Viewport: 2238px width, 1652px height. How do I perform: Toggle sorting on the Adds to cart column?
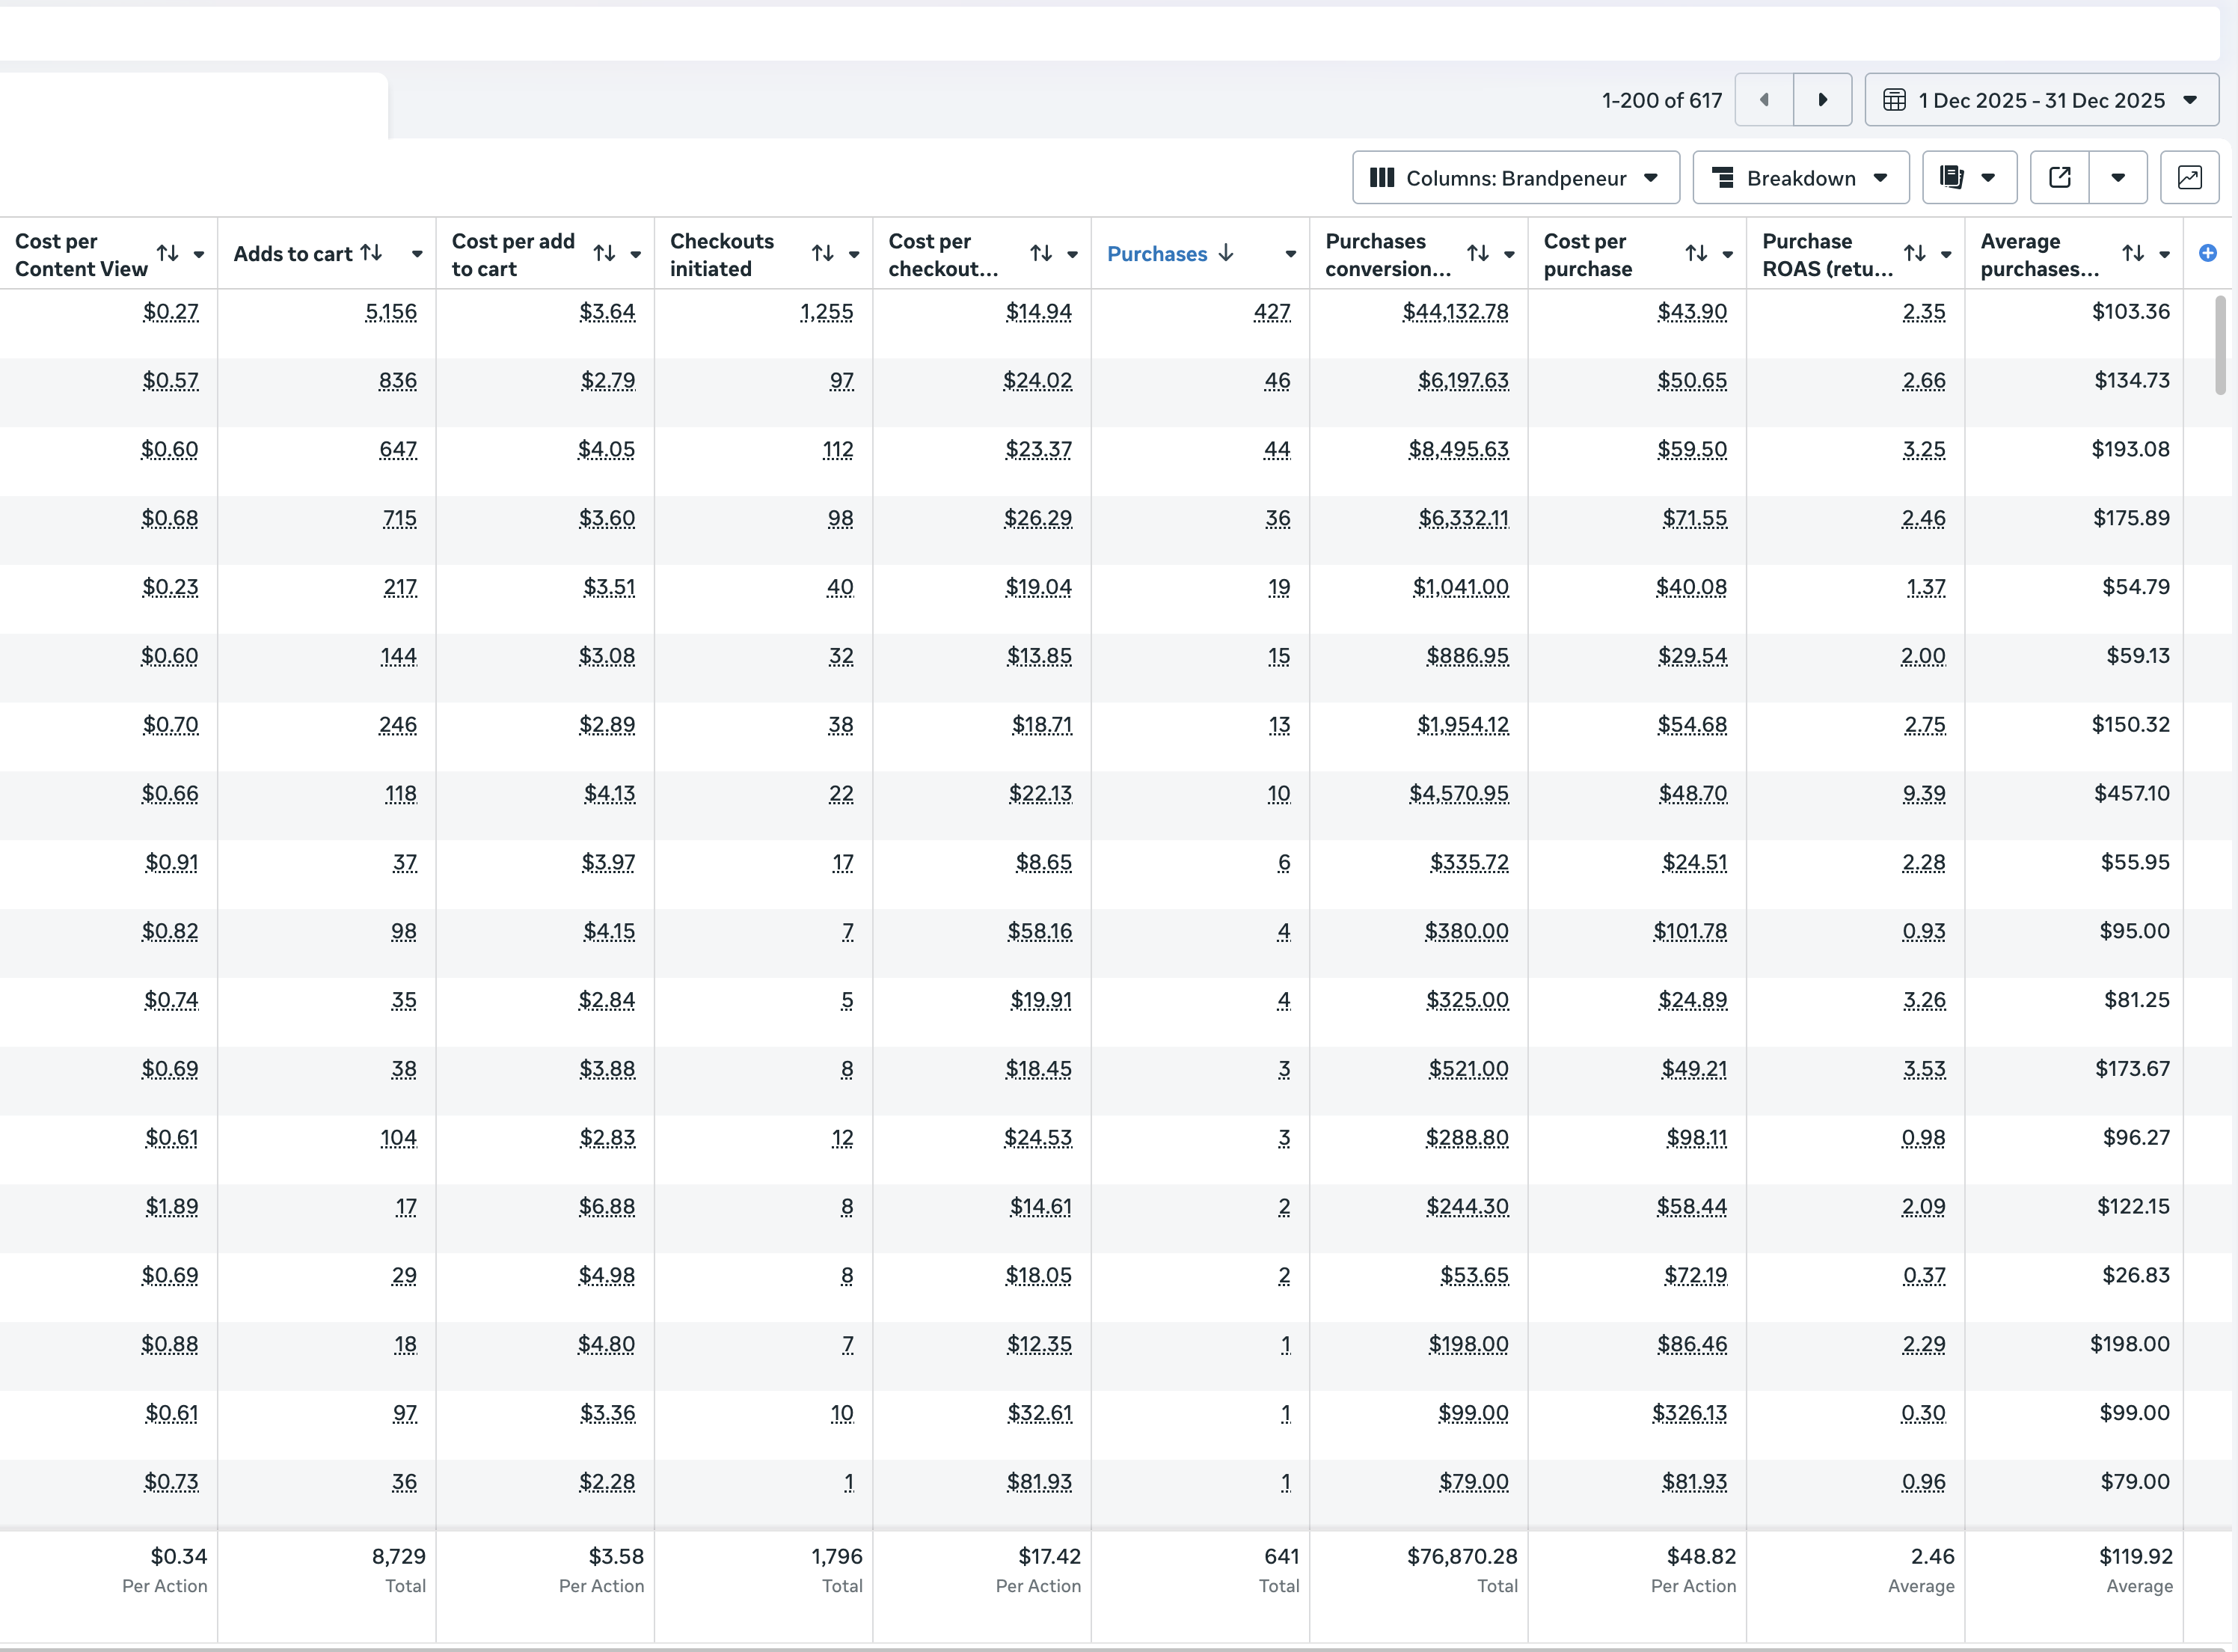[x=371, y=253]
